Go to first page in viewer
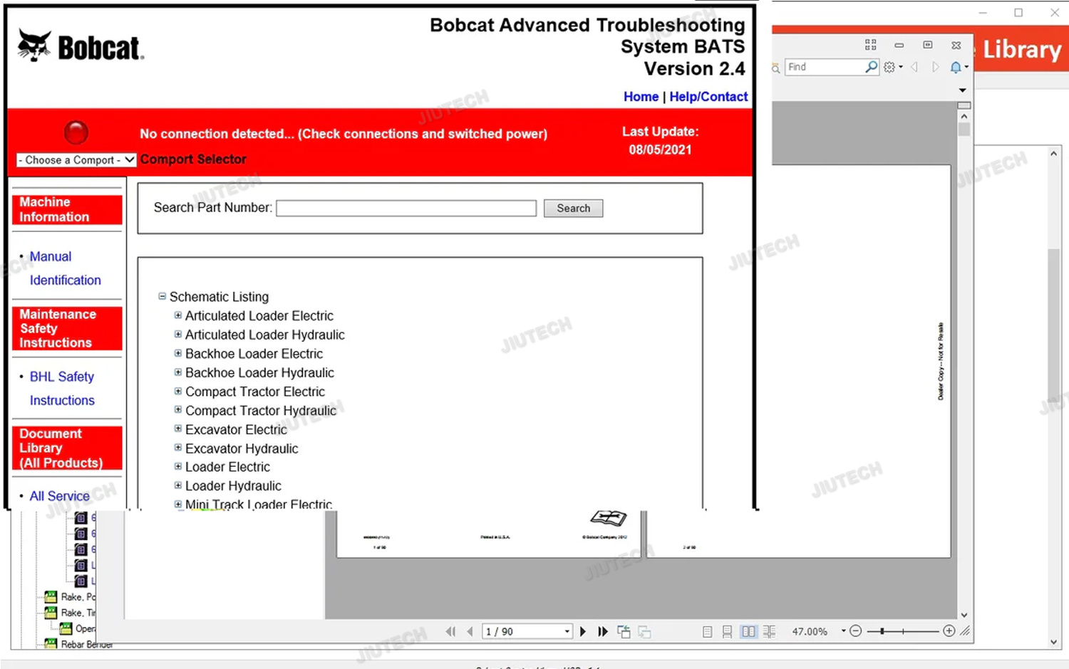This screenshot has width=1069, height=669. [x=450, y=631]
